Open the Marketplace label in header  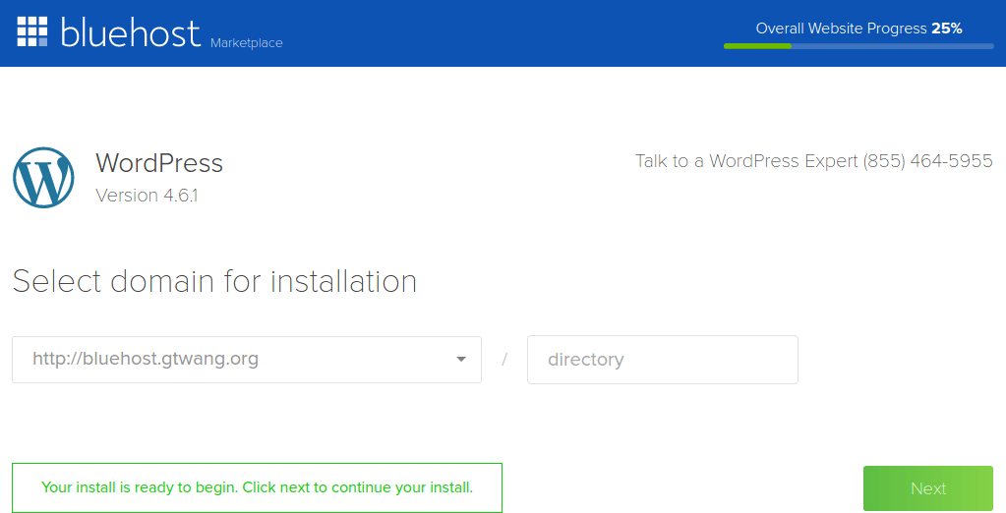246,43
